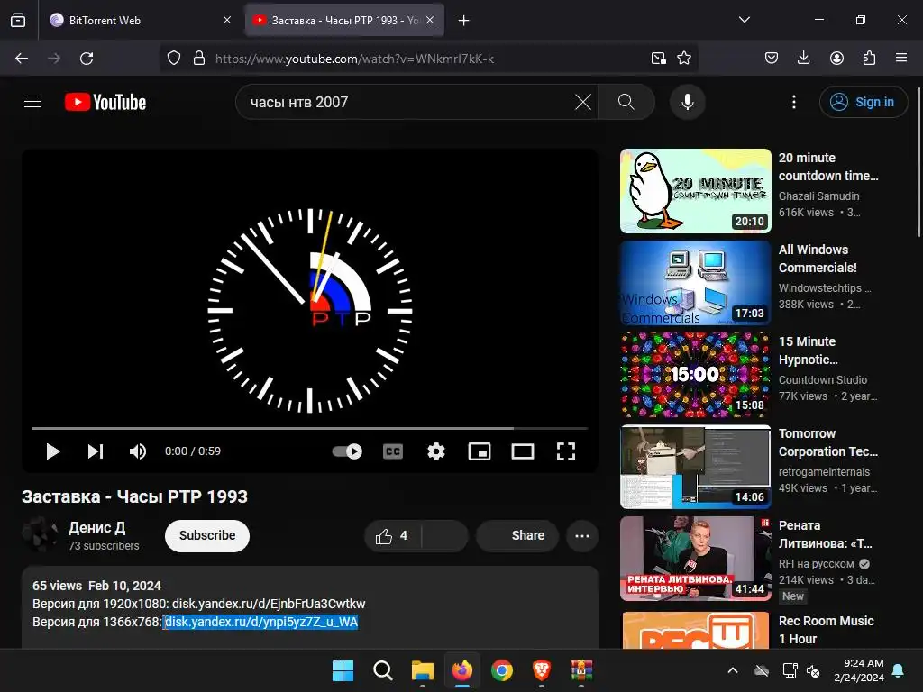Launch Chrome from taskbar
The image size is (923, 692).
[501, 670]
